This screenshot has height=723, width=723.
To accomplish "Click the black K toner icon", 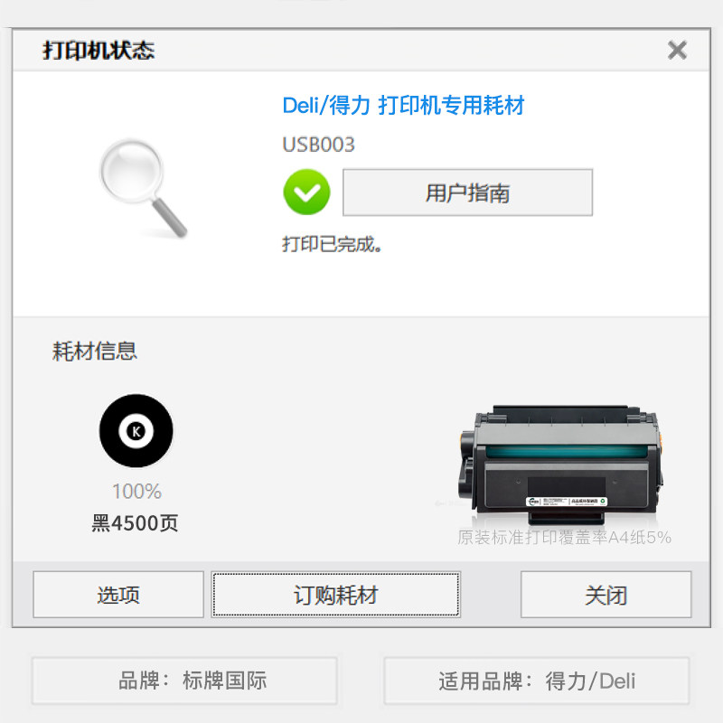I will [136, 431].
